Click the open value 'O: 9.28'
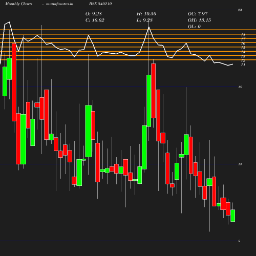256x256 pixels. [x=94, y=14]
